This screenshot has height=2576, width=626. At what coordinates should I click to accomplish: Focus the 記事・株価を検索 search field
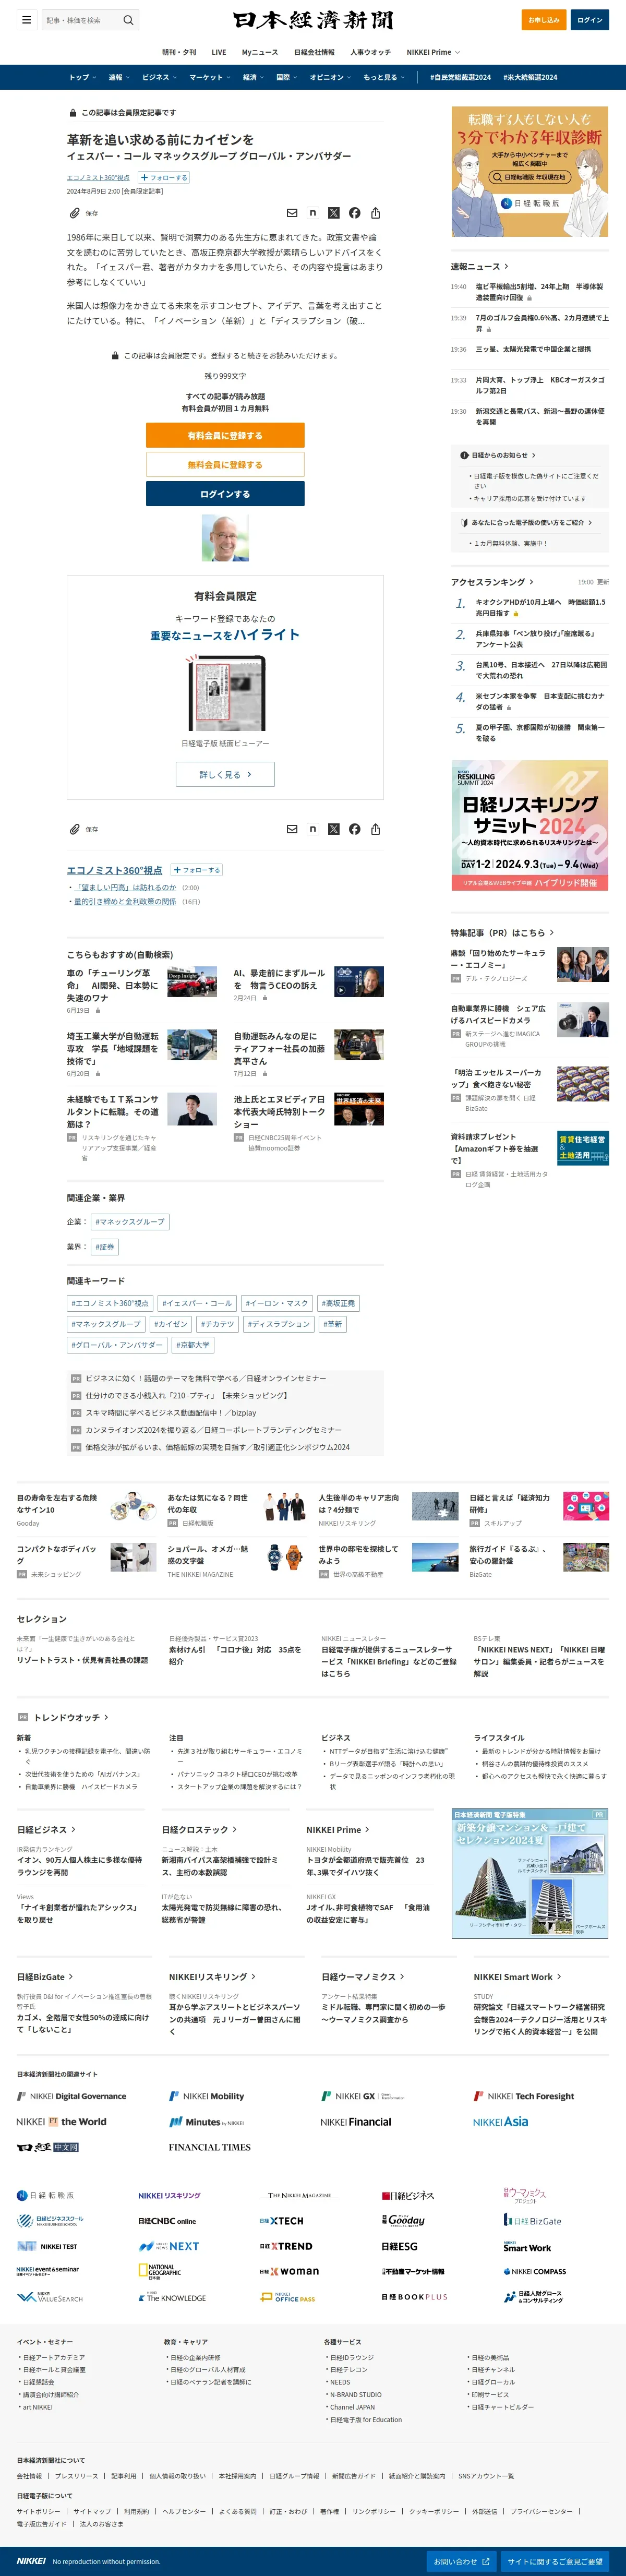pyautogui.click(x=82, y=20)
